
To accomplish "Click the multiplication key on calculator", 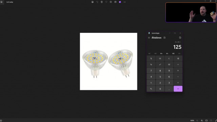I will point(178,71).
